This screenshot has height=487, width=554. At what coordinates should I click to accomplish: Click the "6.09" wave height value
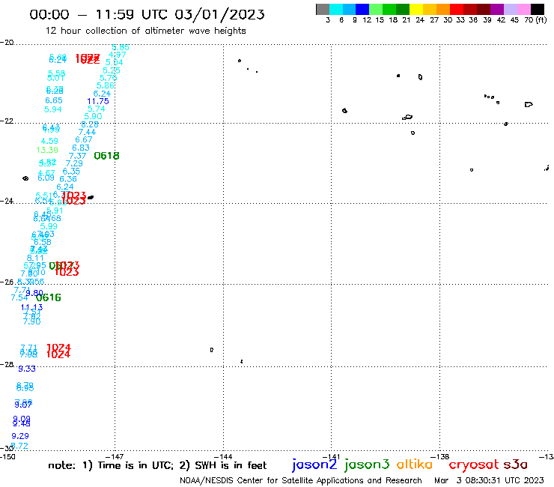(46, 178)
